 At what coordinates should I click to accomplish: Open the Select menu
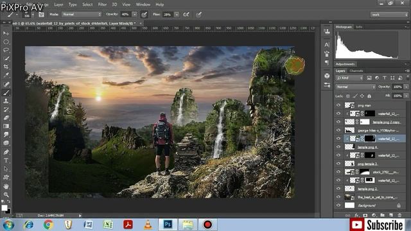87,4
